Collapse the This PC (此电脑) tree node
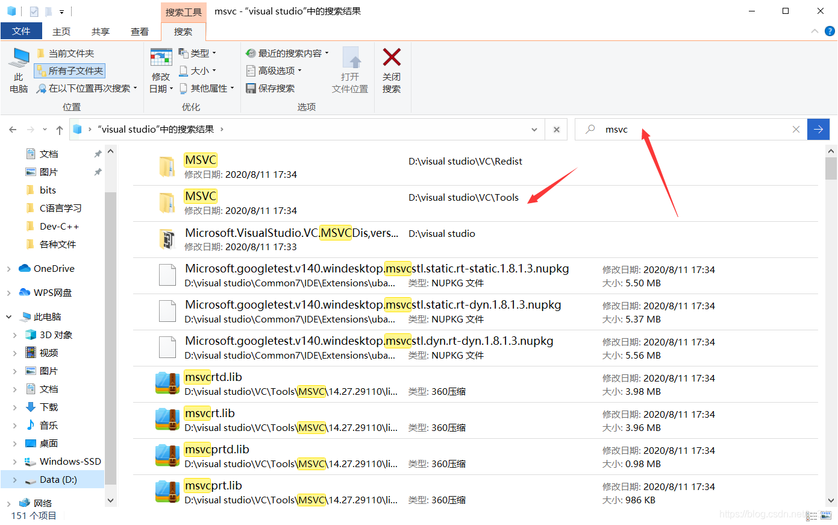This screenshot has width=838, height=525. (8, 316)
